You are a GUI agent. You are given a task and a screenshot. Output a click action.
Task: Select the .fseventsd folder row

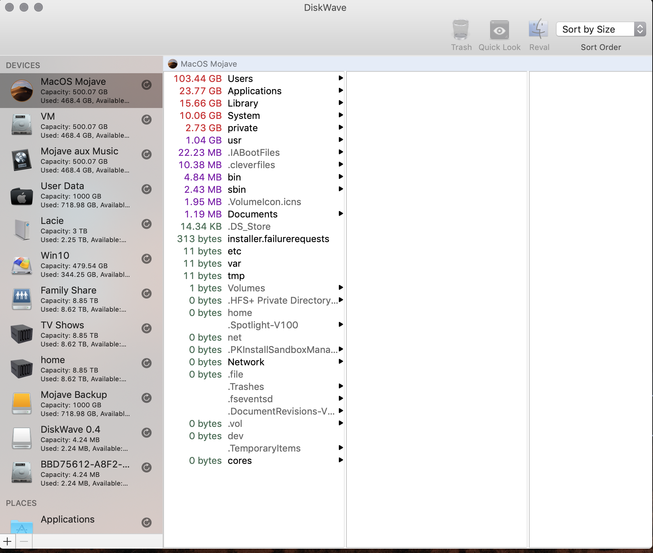(x=254, y=399)
